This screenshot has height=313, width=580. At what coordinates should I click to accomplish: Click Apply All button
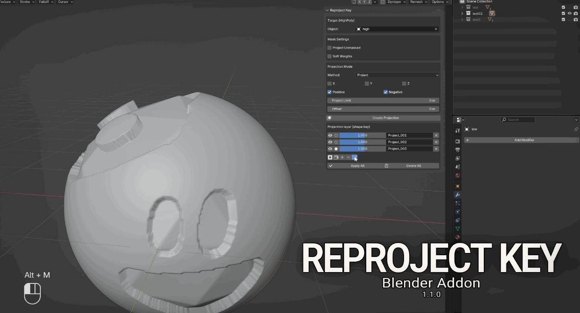pos(355,166)
